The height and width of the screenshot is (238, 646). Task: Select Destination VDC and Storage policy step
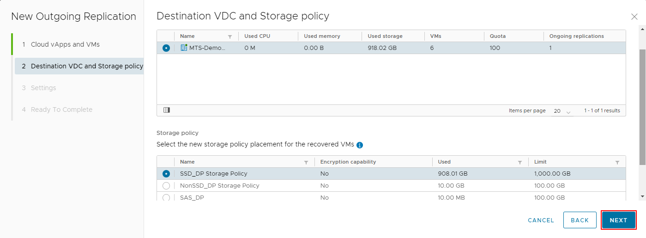coord(87,66)
